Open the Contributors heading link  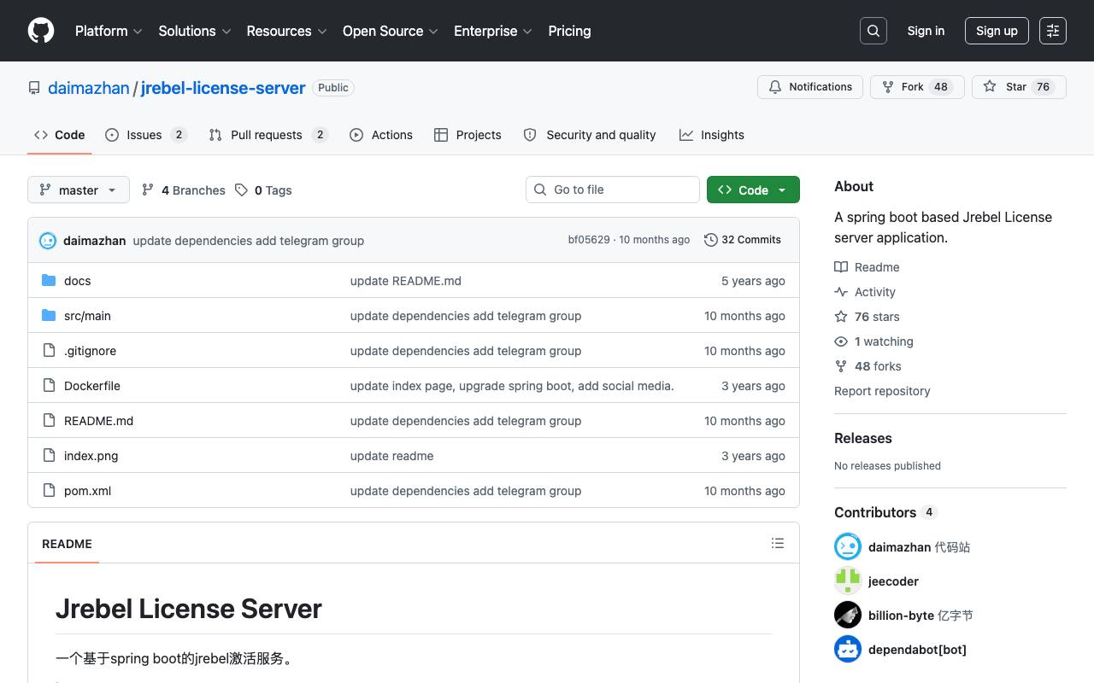point(885,512)
